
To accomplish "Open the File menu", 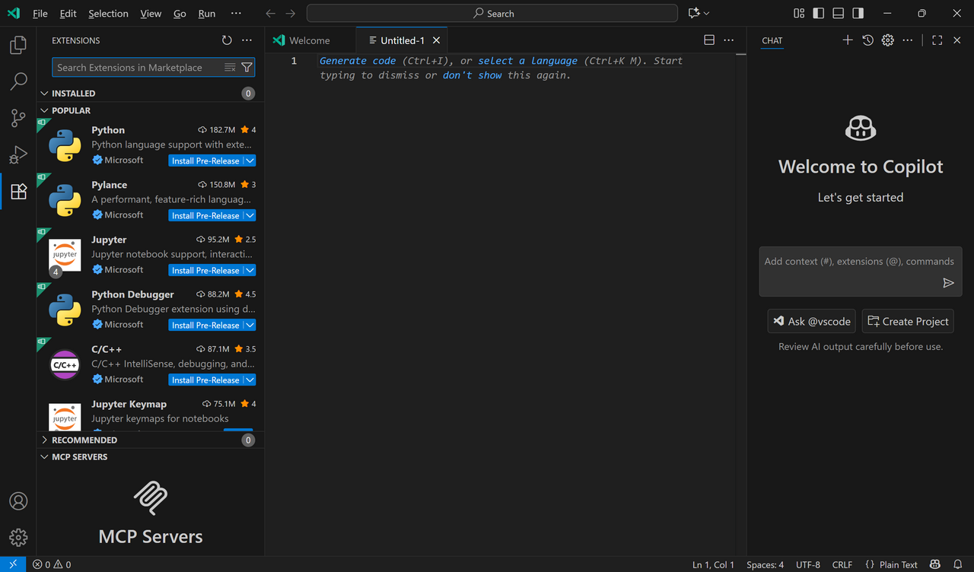I will [40, 14].
